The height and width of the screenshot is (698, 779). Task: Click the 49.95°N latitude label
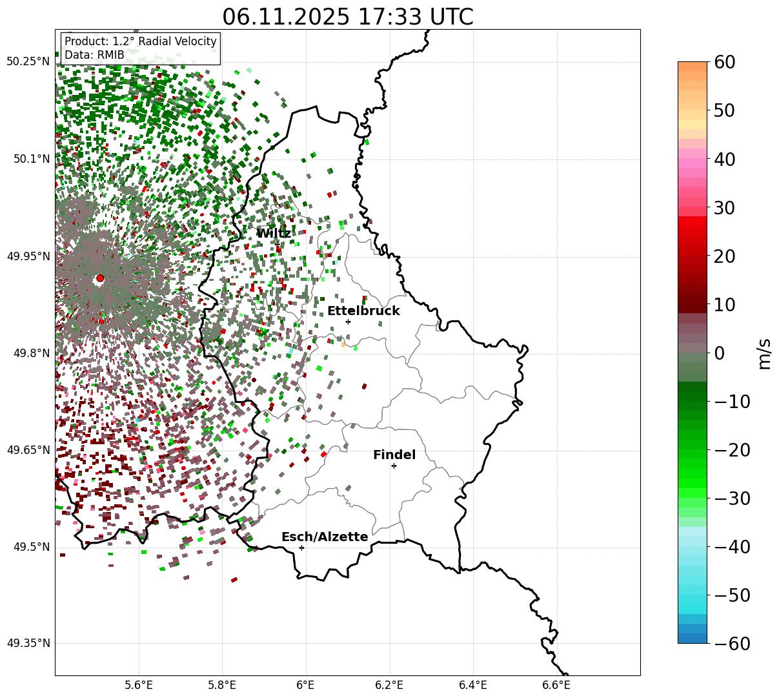tap(28, 256)
